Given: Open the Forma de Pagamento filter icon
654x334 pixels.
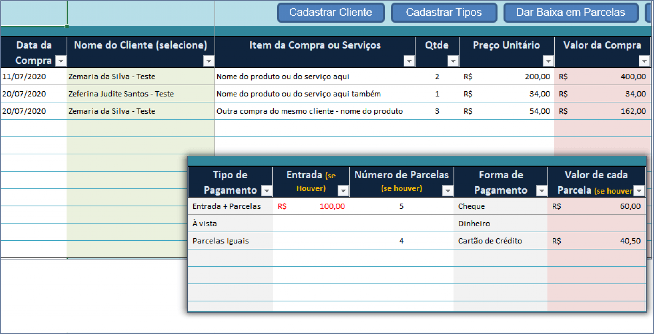Looking at the screenshot, I should point(541,190).
